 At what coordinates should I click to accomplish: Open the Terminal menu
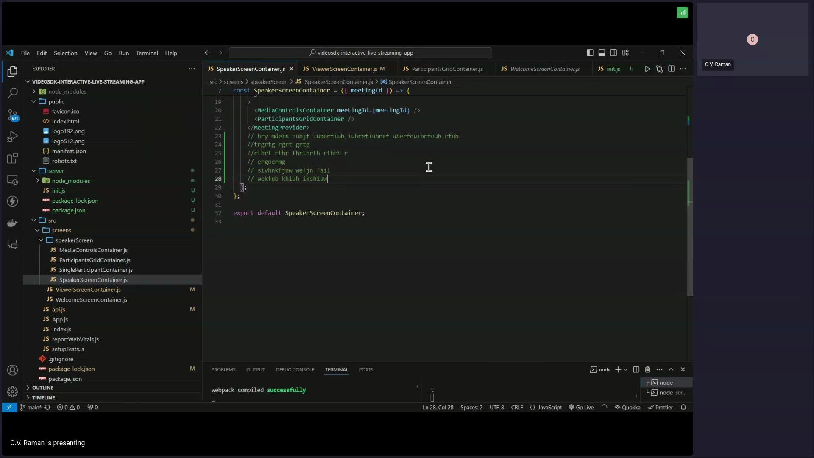[147, 53]
